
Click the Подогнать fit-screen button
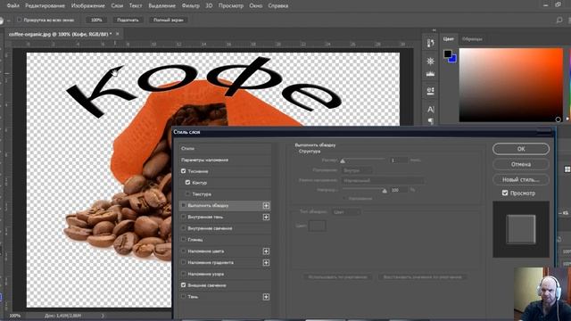click(x=128, y=20)
